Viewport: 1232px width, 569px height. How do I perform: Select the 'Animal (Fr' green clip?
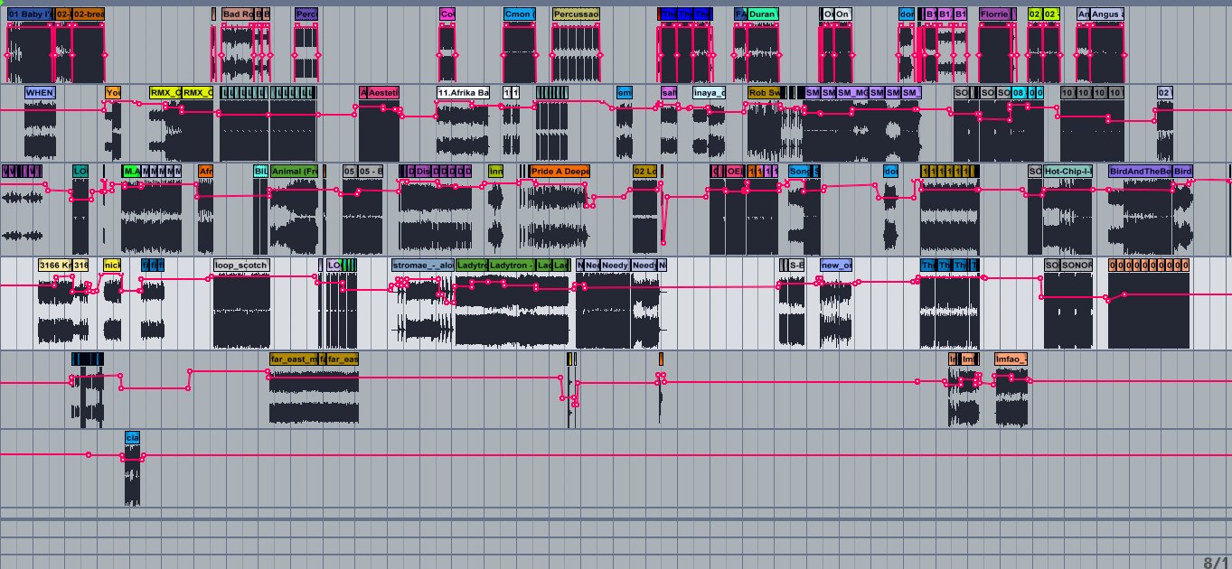point(295,171)
